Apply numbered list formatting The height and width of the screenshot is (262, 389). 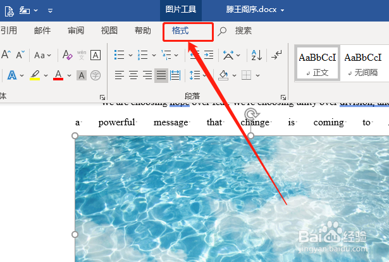(x=143, y=55)
